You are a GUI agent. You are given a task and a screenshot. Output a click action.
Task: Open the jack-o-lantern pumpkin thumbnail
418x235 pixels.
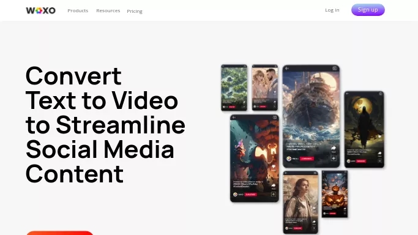point(335,194)
